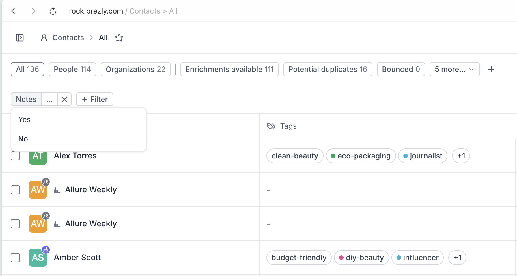Click Amber Scott's AS avatar
This screenshot has width=517, height=276.
click(x=38, y=258)
